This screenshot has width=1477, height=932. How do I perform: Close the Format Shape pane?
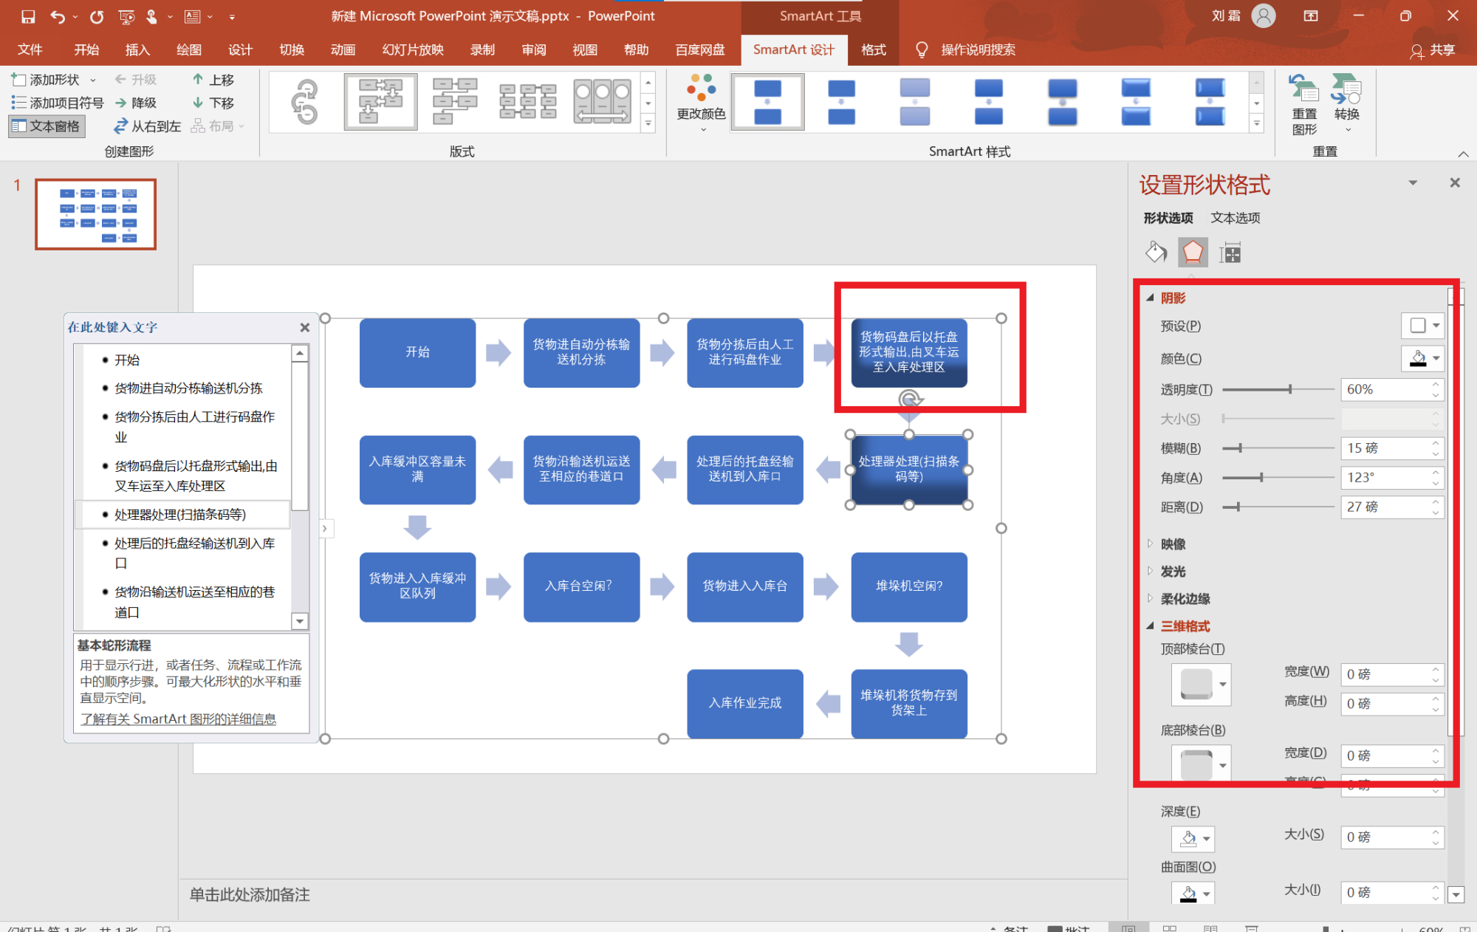tap(1455, 182)
